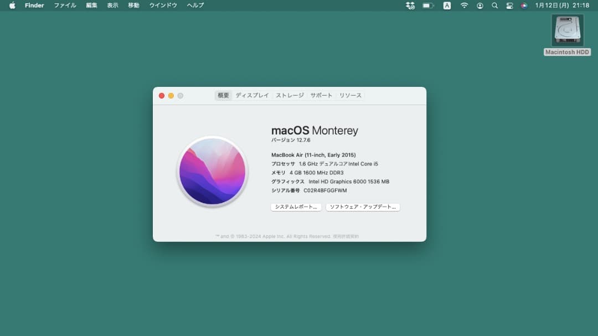The image size is (598, 336).
Task: Click the ソフトウェア・アップデート button
Action: [363, 207]
